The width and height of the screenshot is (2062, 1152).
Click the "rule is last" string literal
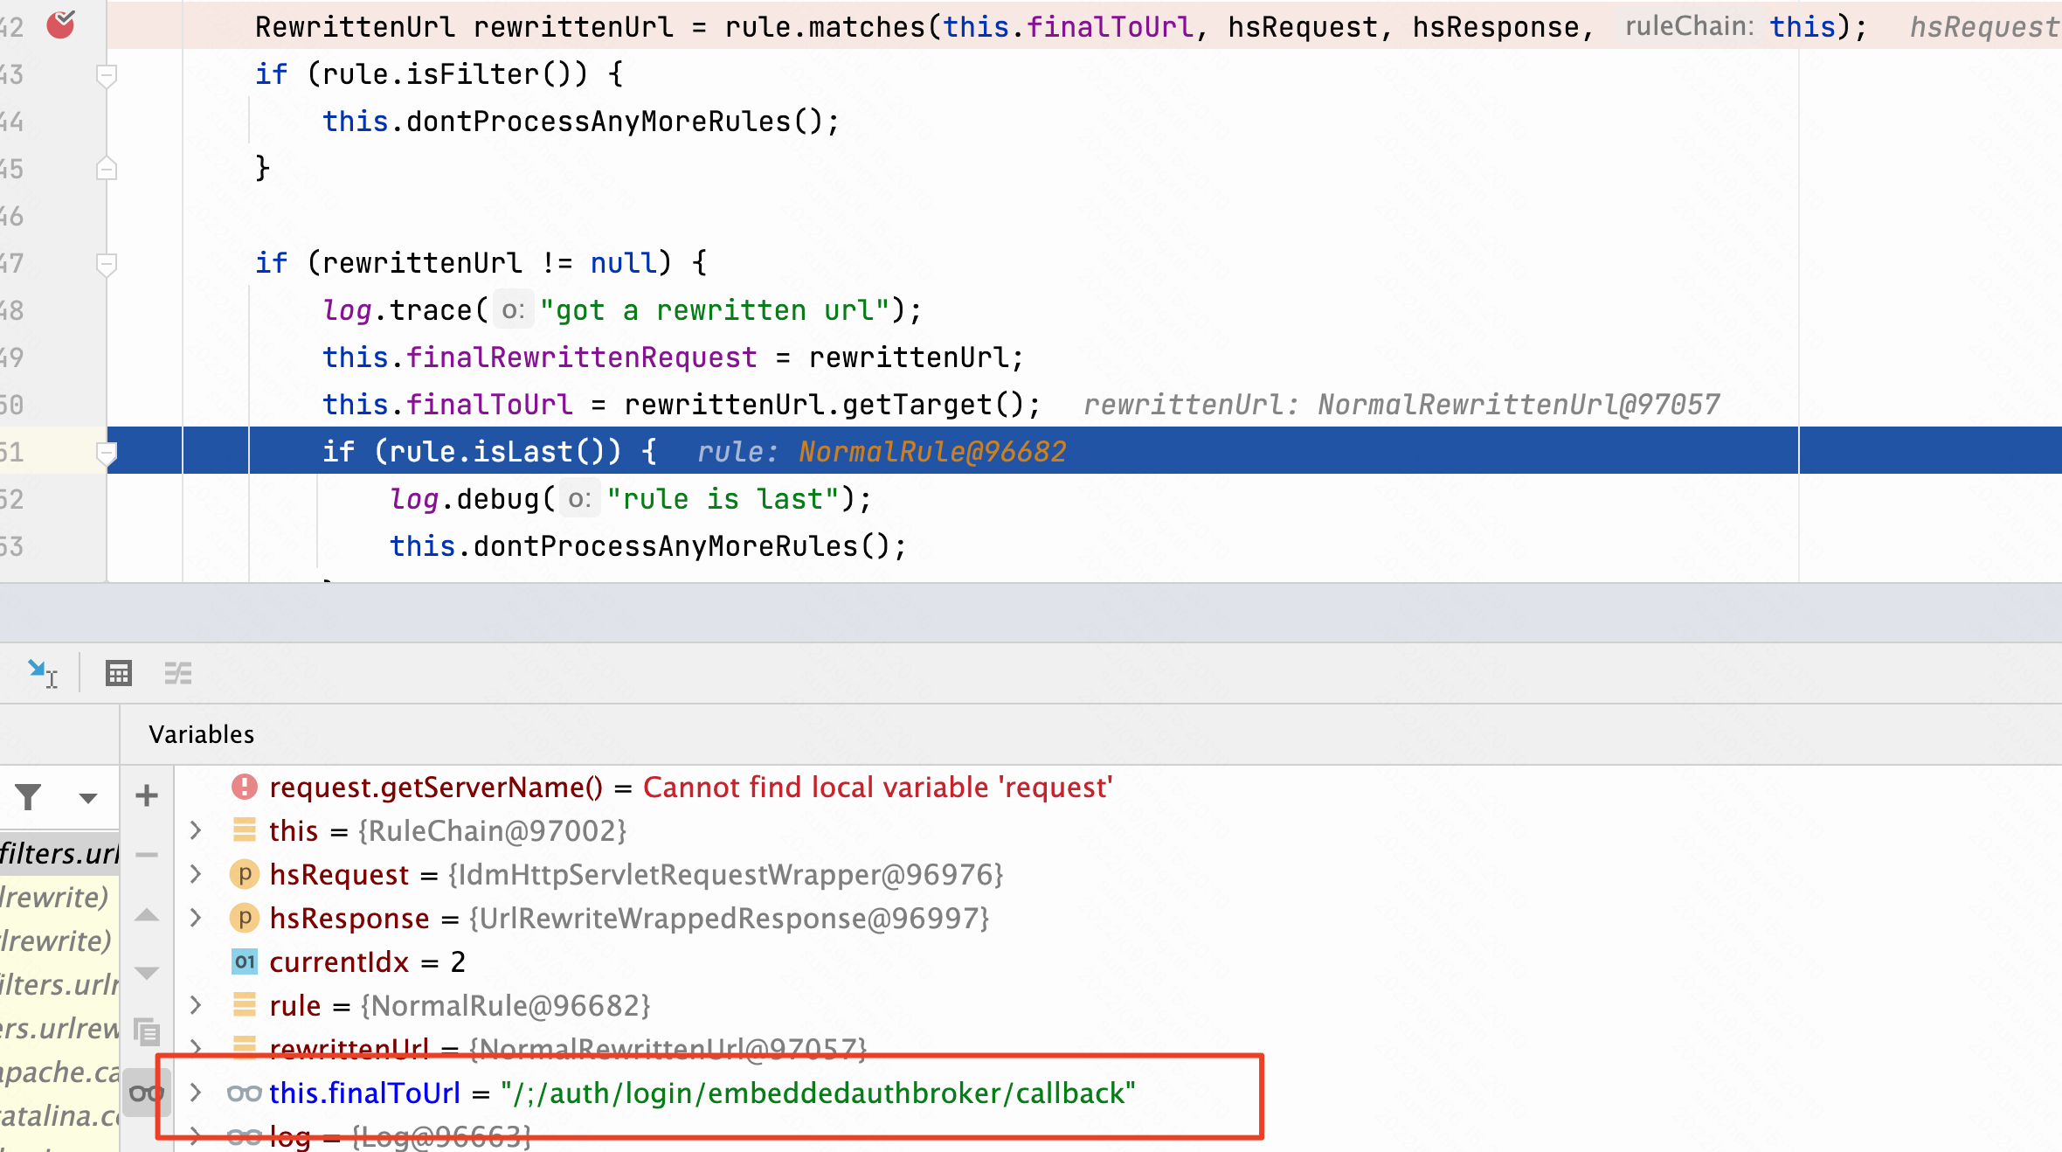pos(723,499)
